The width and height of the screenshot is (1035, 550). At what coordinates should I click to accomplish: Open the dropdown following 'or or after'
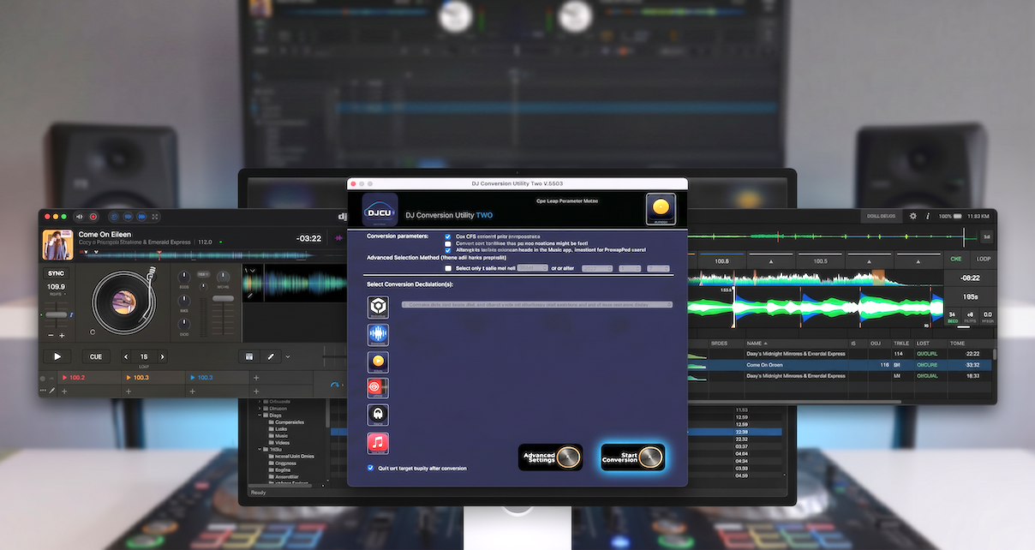click(597, 268)
